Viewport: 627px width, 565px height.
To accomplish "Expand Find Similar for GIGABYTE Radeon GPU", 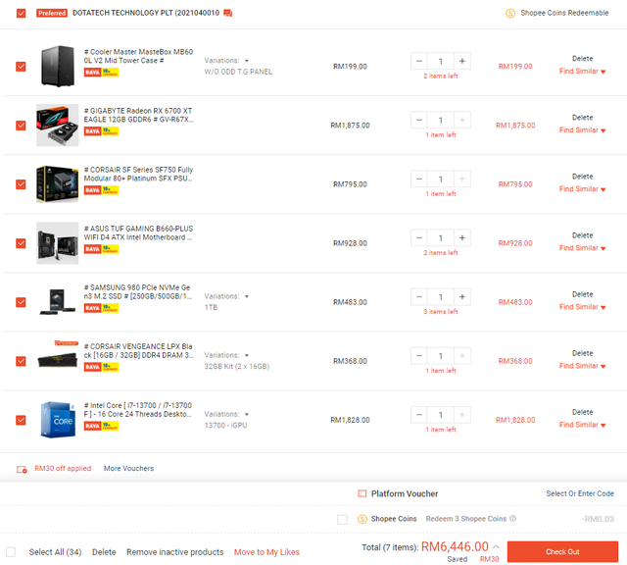I will [582, 130].
